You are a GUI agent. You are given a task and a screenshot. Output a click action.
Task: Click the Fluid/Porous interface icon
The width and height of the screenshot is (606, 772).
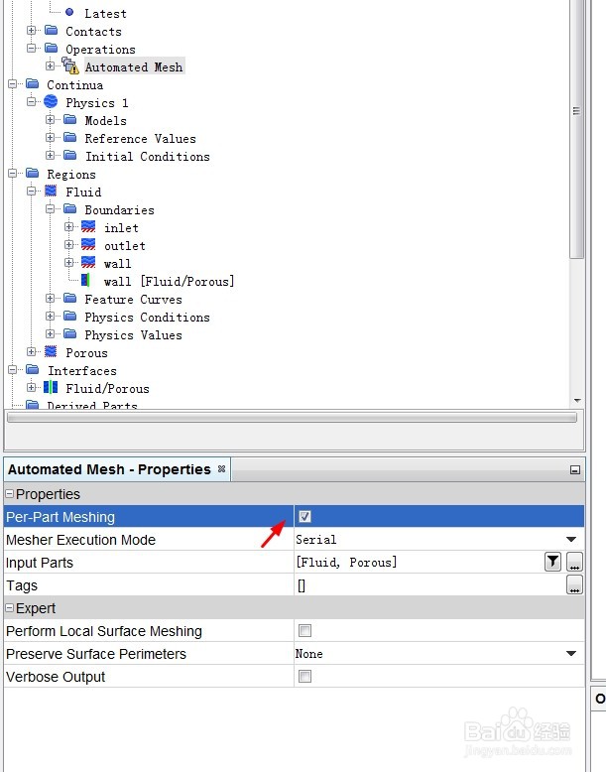coord(51,388)
